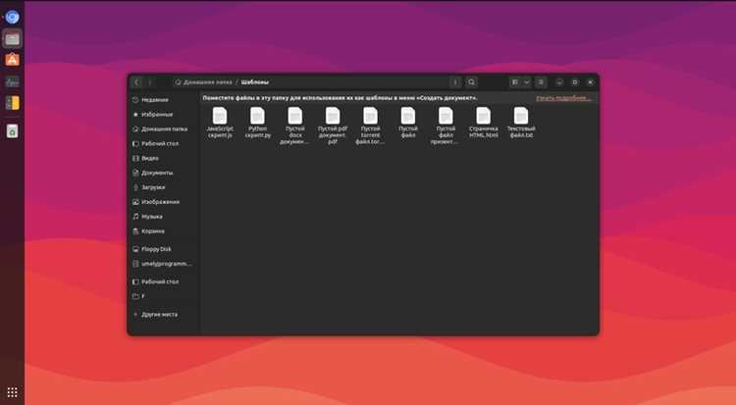Expand Другие места in sidebar
736x405 pixels.
coord(155,315)
